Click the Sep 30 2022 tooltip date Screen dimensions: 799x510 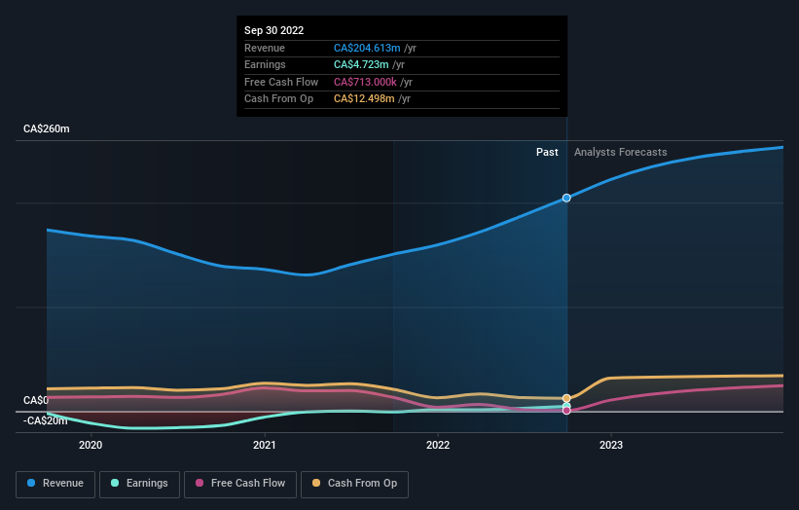tap(273, 30)
